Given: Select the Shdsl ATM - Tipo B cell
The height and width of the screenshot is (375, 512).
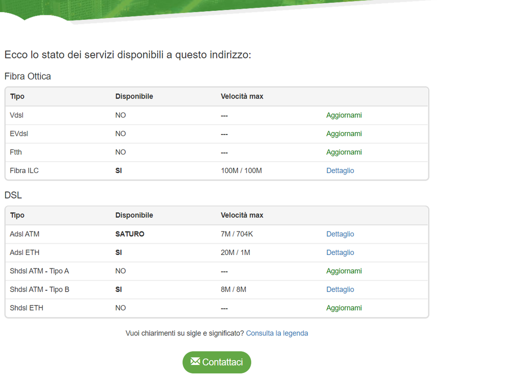Looking at the screenshot, I should click(x=39, y=289).
